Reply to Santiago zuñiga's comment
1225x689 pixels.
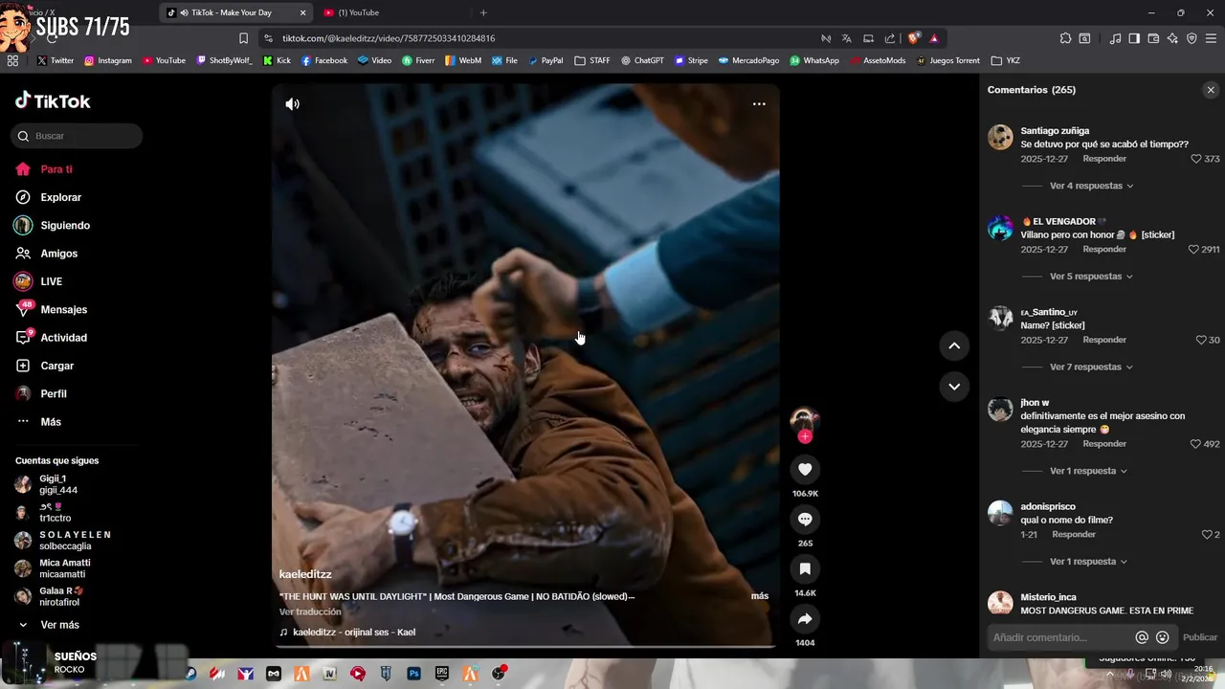[x=1104, y=159]
